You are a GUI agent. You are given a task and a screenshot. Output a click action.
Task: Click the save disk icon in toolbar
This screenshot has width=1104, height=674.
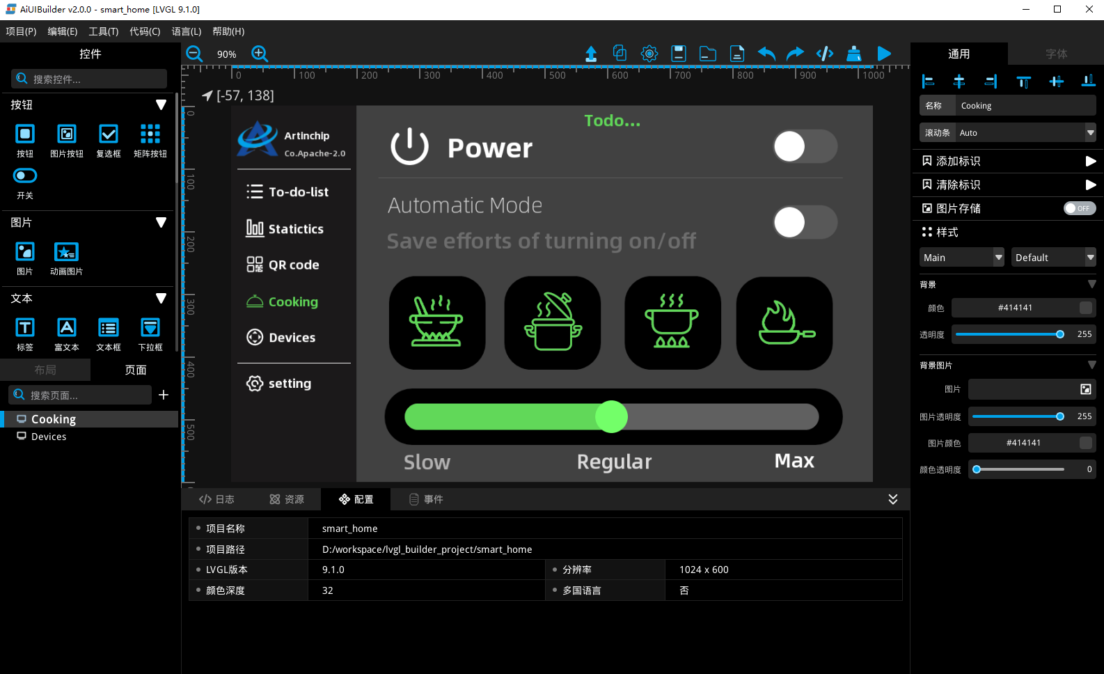[678, 54]
